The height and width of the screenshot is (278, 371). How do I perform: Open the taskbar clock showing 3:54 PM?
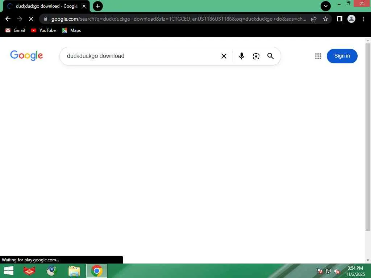(355, 271)
